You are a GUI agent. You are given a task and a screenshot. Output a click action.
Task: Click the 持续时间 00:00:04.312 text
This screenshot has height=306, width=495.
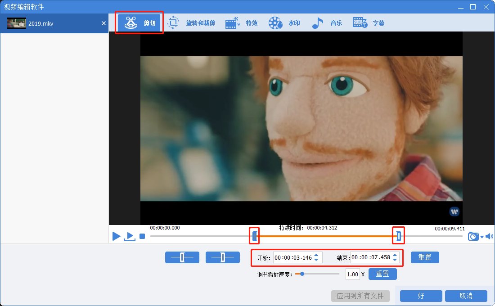308,228
